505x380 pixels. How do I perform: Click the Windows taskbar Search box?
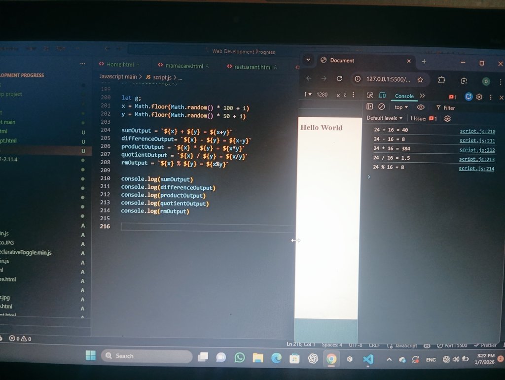pyautogui.click(x=146, y=356)
